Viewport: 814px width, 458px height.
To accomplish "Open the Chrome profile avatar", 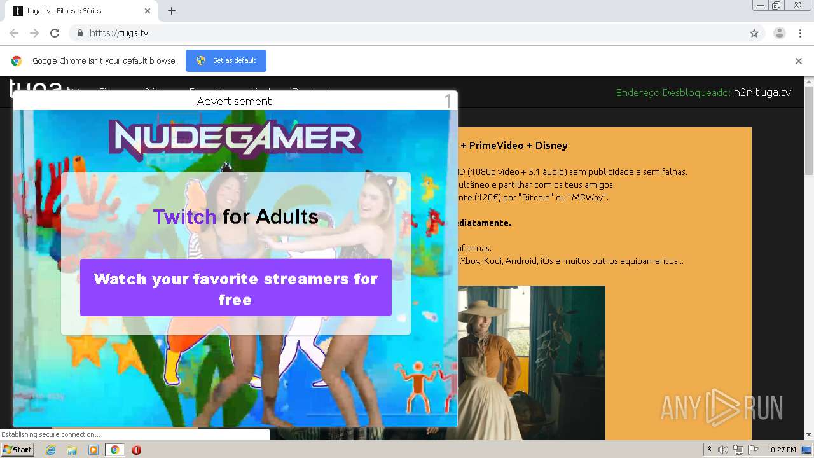I will click(x=780, y=33).
